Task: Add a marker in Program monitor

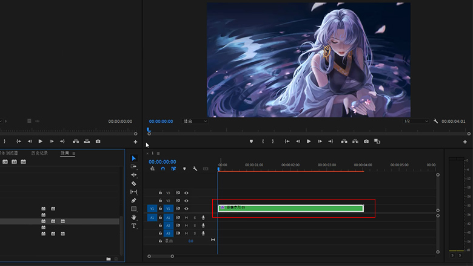Action: (251, 141)
